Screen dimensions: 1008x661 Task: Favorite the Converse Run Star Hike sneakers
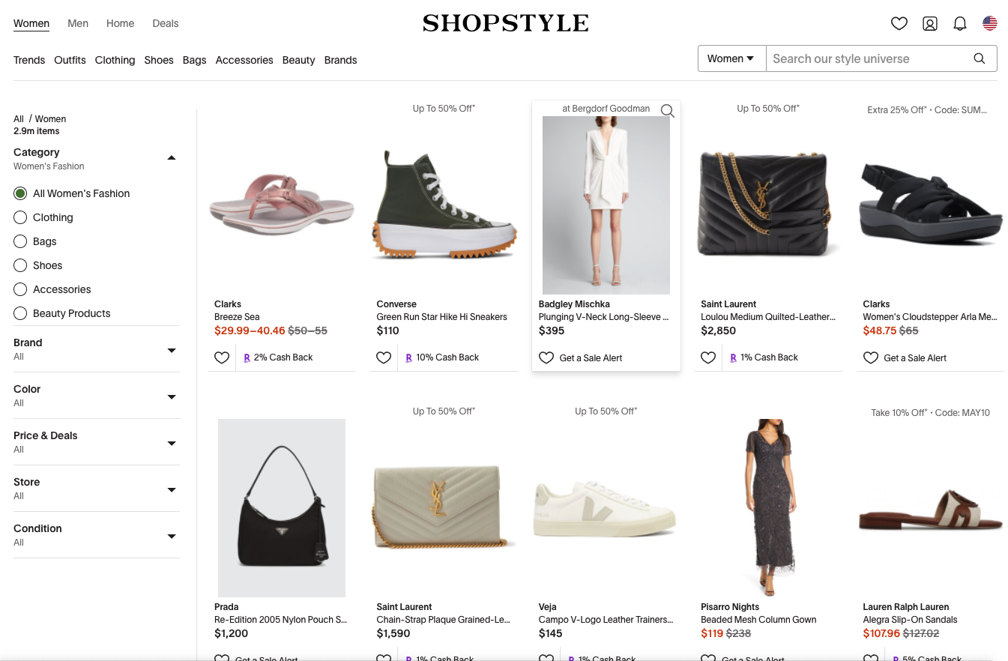click(384, 357)
